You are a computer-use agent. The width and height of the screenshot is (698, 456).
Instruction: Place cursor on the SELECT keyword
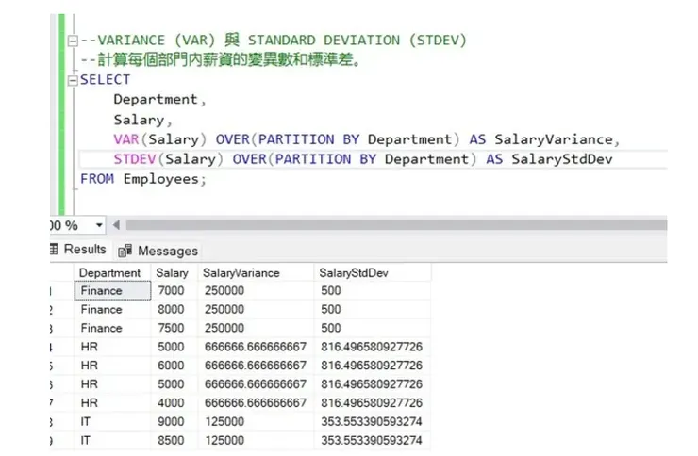(x=105, y=80)
